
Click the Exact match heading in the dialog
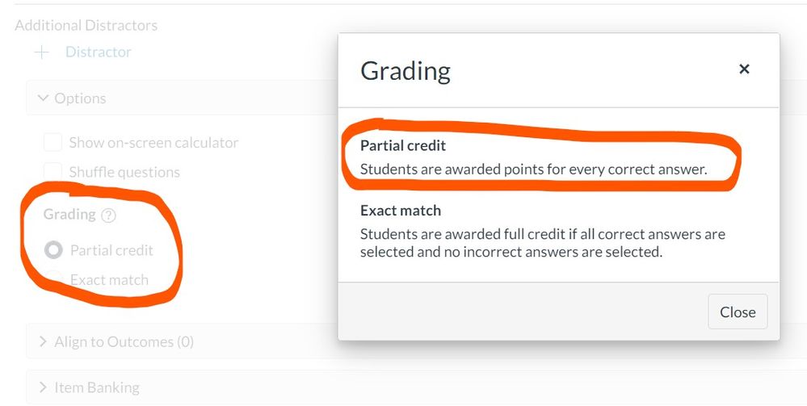point(401,211)
